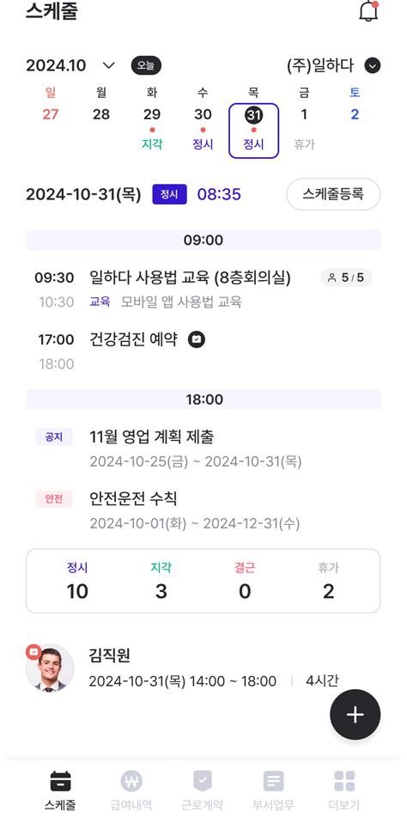The width and height of the screenshot is (407, 824).
Task: Open notifications with the bell icon
Action: (368, 11)
